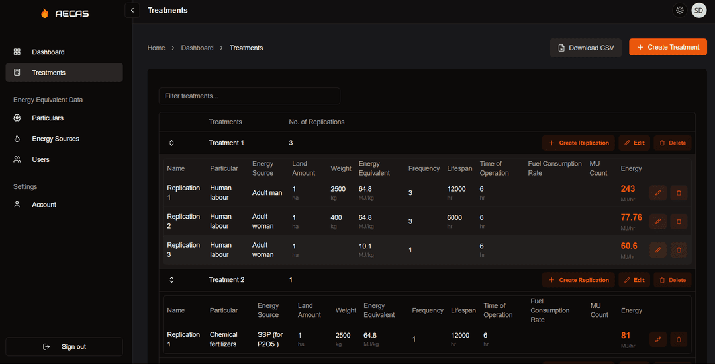Open Dashboard in the sidebar
Viewport: 715px width, 364px height.
click(x=48, y=52)
